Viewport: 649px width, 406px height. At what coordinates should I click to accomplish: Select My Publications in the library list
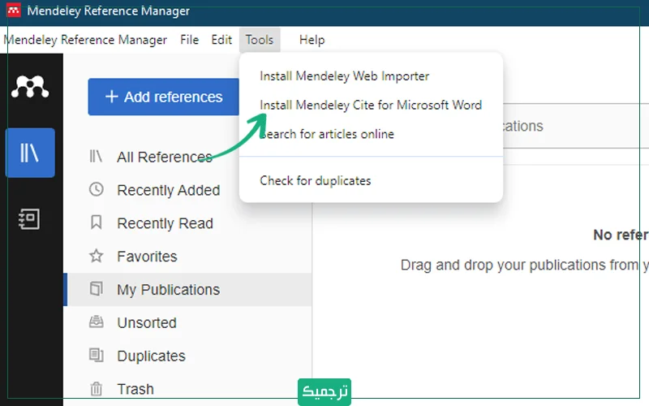click(187, 290)
